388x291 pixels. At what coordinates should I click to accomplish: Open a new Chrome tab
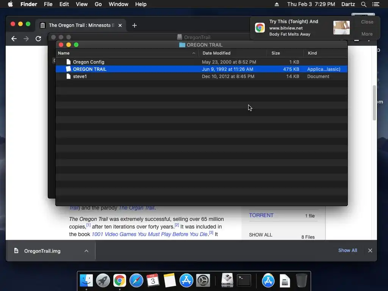(x=135, y=25)
